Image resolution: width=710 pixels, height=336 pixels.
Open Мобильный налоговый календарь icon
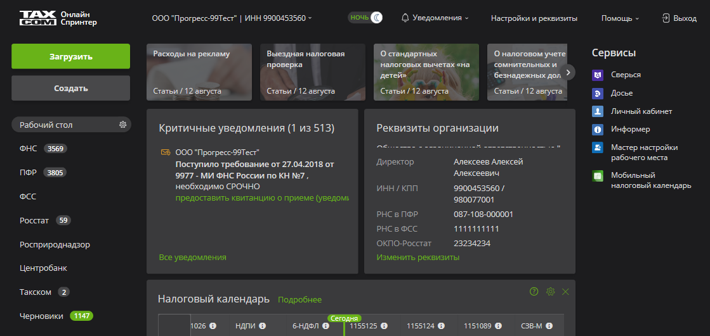coord(597,176)
